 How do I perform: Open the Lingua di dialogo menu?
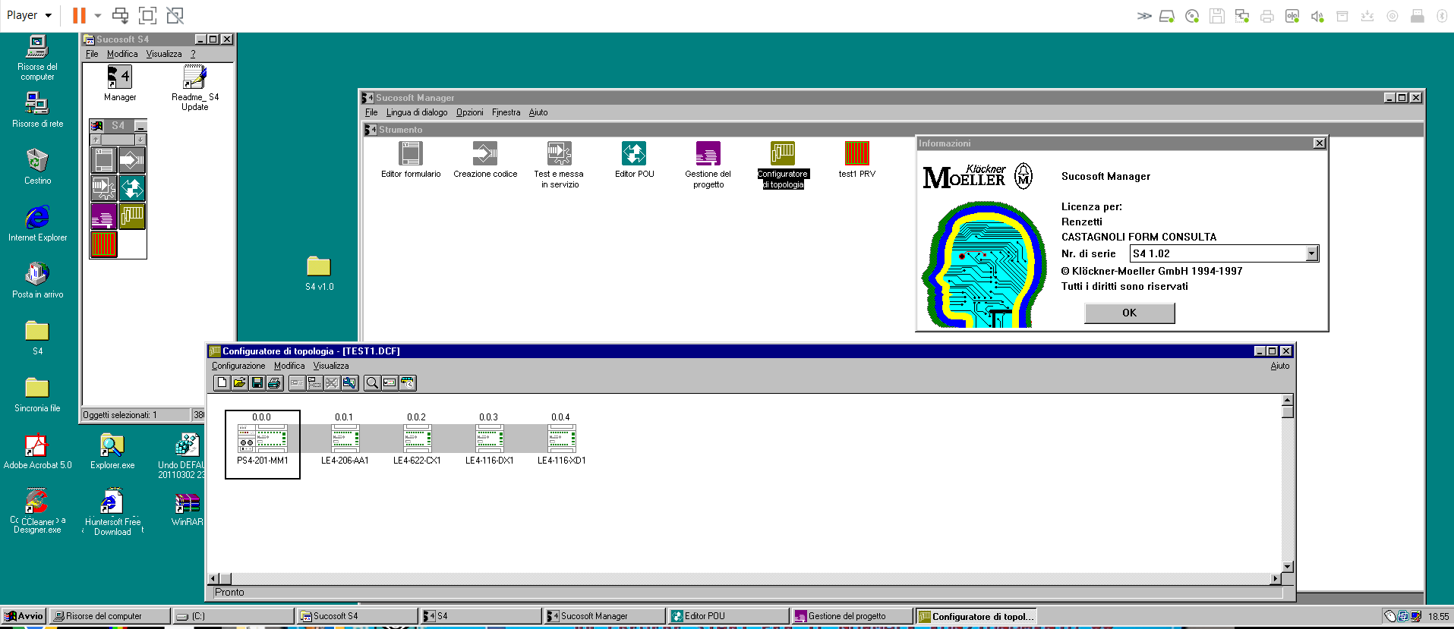[417, 112]
